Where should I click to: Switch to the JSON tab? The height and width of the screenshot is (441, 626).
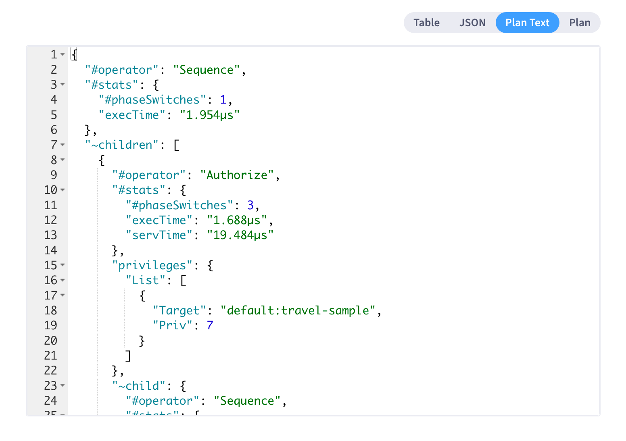472,23
